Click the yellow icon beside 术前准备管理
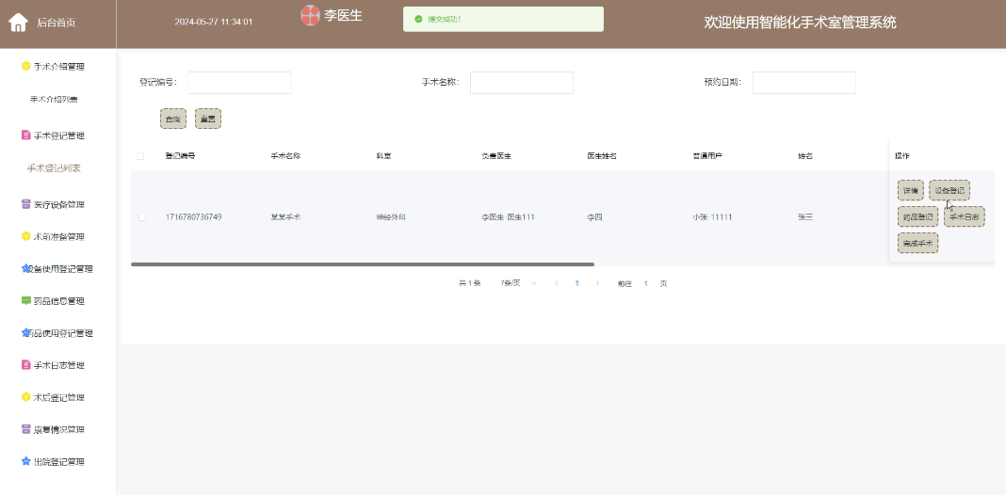Viewport: 1006px width, 495px height. pos(26,236)
